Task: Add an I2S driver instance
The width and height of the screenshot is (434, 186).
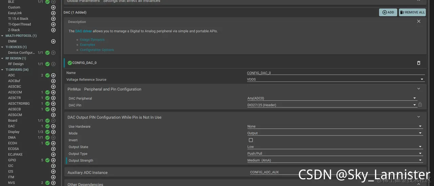Action: pos(53,171)
